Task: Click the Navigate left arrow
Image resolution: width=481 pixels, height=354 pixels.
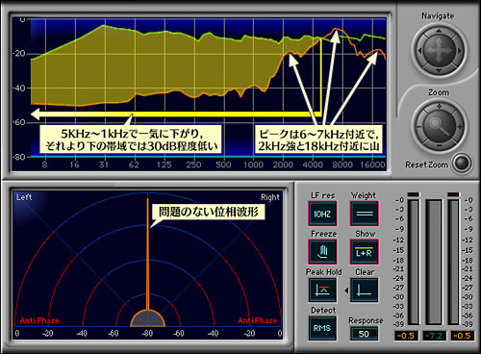Action: [x=419, y=50]
